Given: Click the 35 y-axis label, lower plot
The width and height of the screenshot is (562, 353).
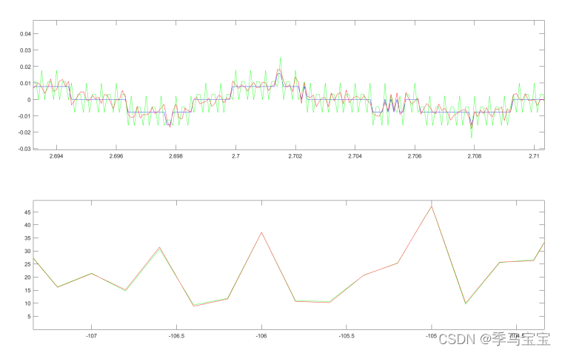Looking at the screenshot, I should click(27, 238).
